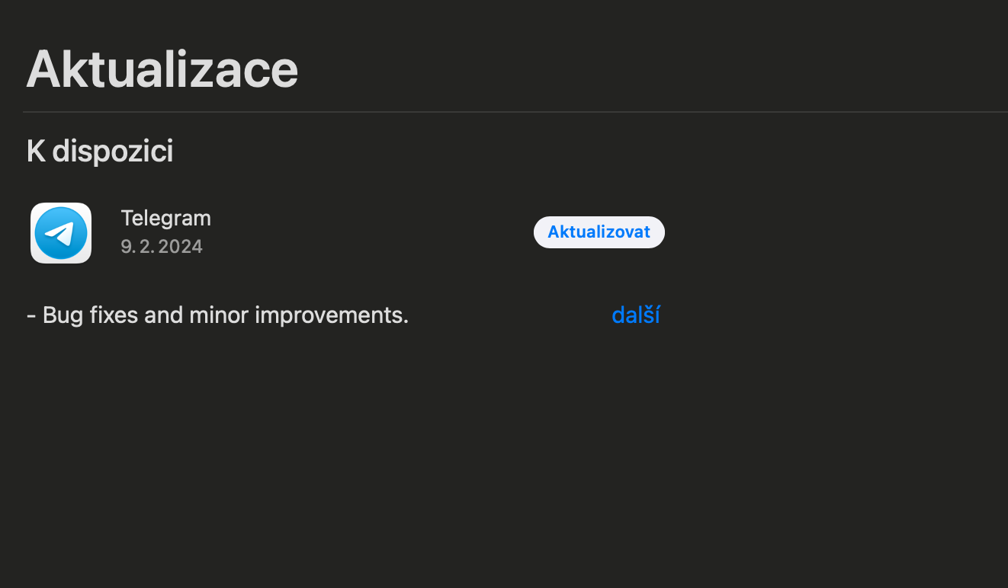
Task: Tap the blue další link
Action: pyautogui.click(x=635, y=315)
